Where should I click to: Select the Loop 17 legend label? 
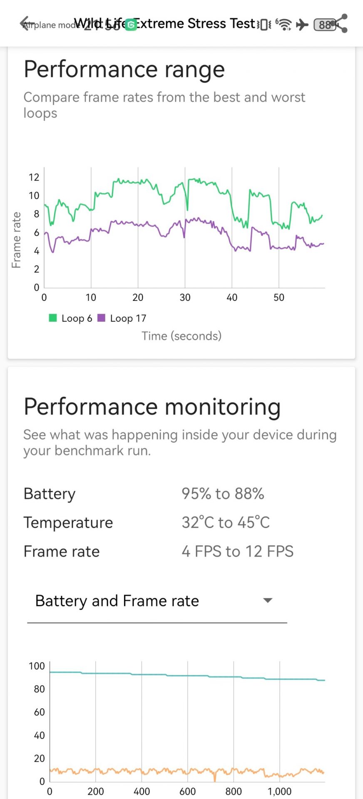tap(128, 318)
